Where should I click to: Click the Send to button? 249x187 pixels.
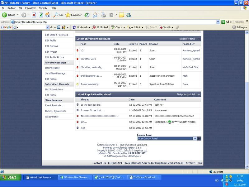[166, 27]
